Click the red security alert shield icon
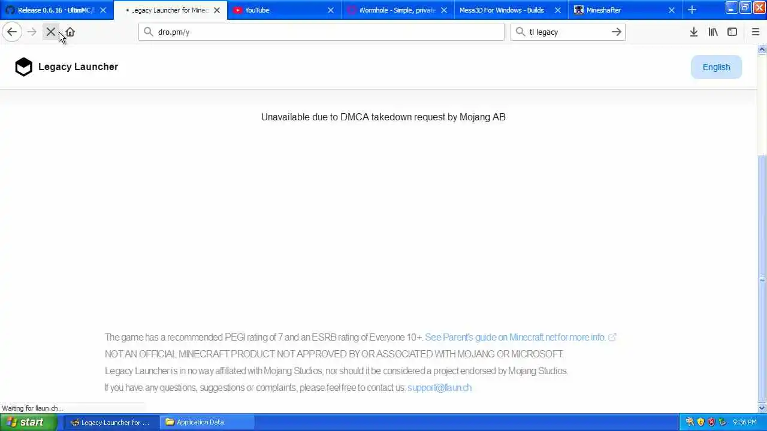Image resolution: width=767 pixels, height=431 pixels. [x=711, y=422]
